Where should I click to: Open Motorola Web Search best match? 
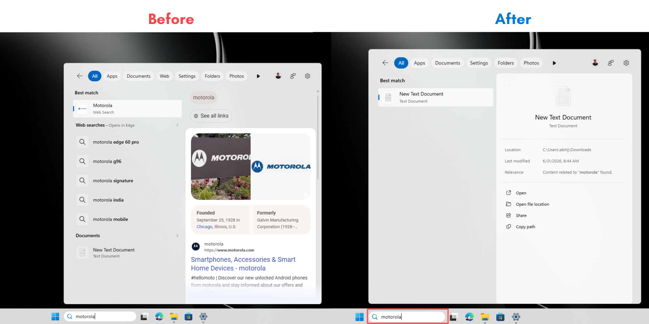127,108
